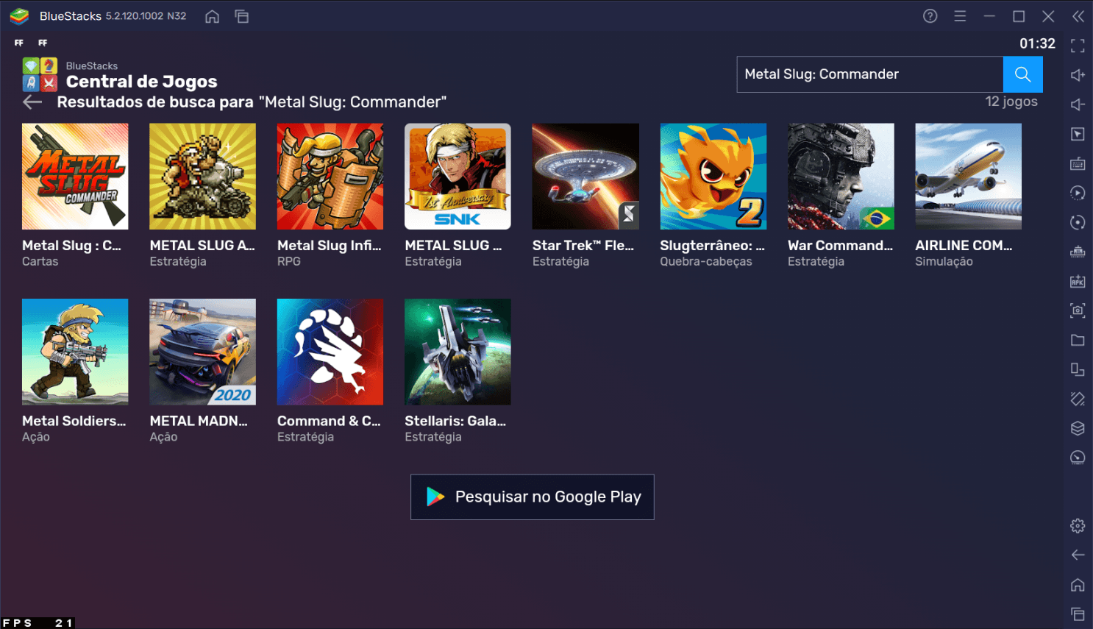The width and height of the screenshot is (1093, 629).
Task: Click the 'Star Trek™ Fle...' title text
Action: 583,246
